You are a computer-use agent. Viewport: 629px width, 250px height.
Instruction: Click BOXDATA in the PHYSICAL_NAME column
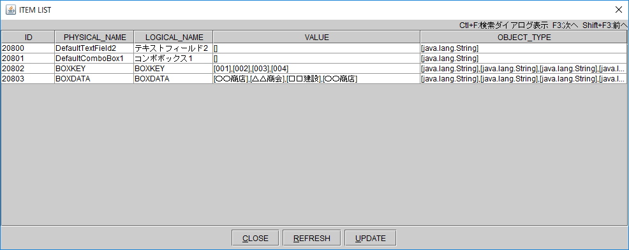[x=94, y=79]
